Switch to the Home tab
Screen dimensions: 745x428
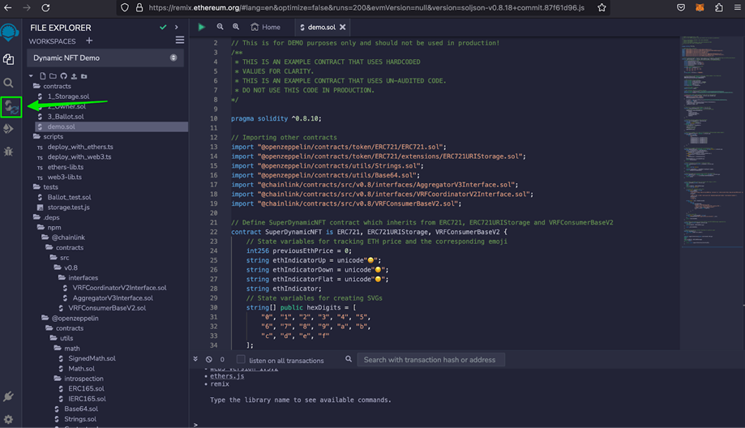[x=266, y=27]
